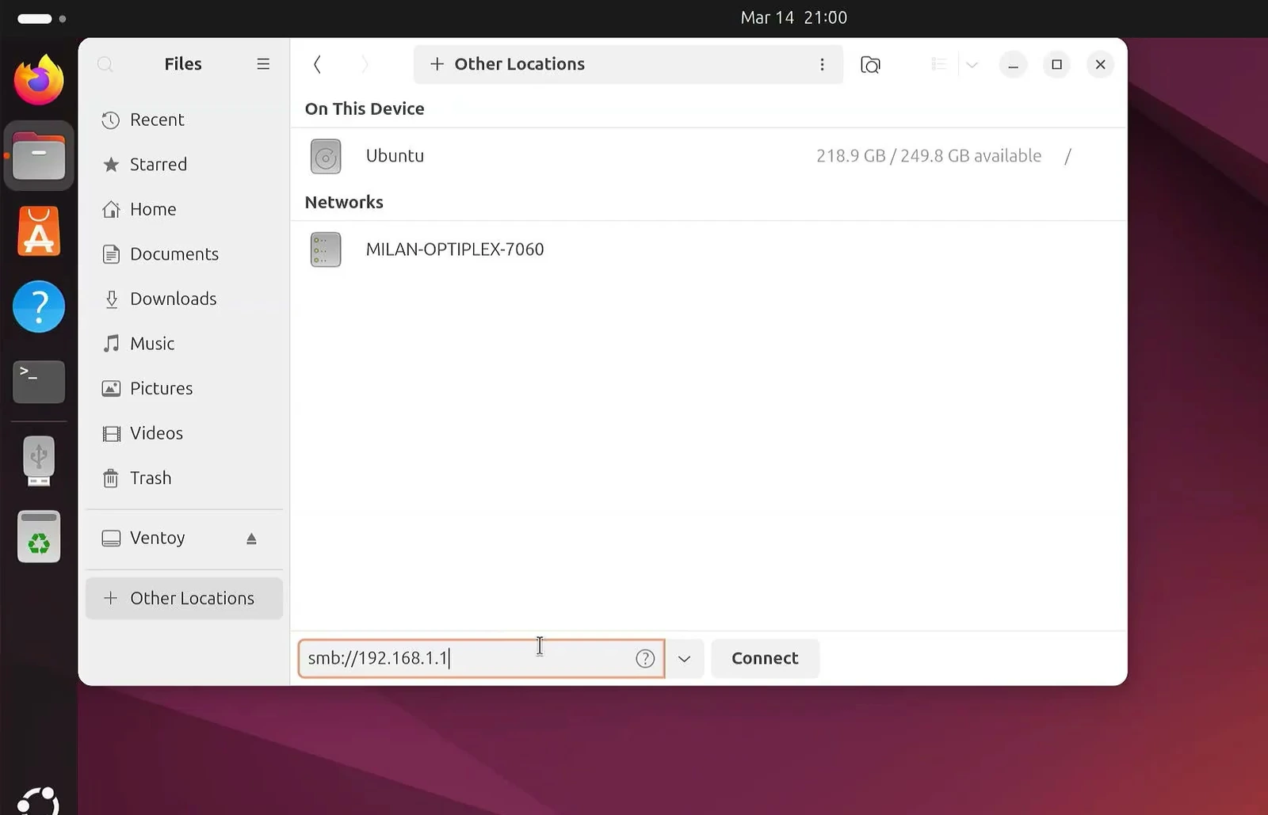This screenshot has height=815, width=1268.
Task: Open Documents folder in sidebar
Action: (184, 254)
